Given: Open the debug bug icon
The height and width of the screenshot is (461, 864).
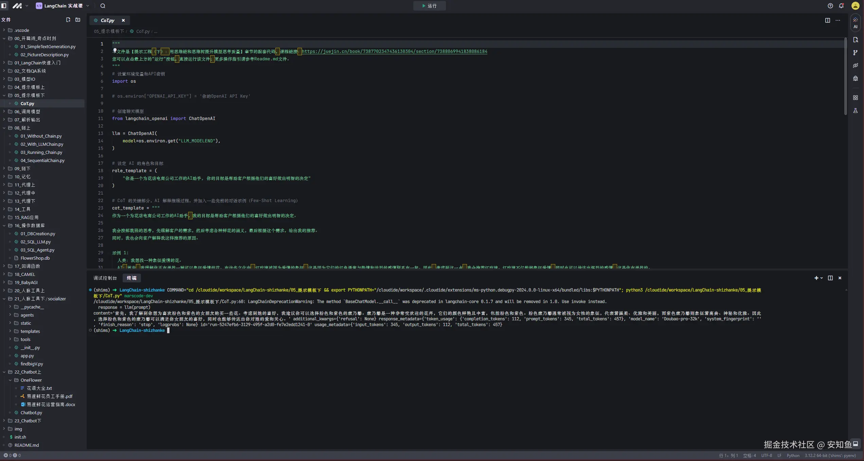Looking at the screenshot, I should (855, 78).
